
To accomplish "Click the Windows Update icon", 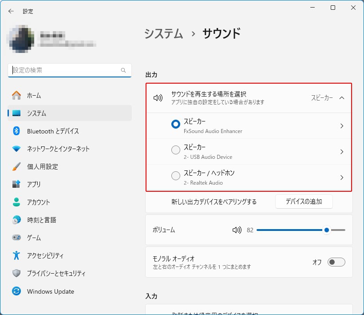I will coord(16,291).
